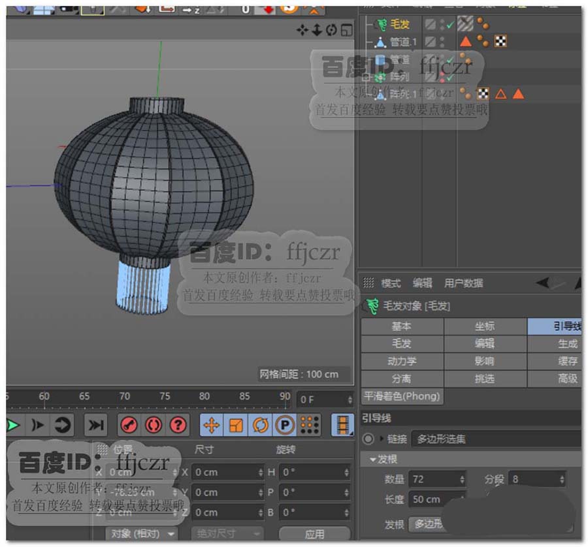588x547 pixels.
Task: Toggle editor visibility dots for 毛发
Action: 442,25
